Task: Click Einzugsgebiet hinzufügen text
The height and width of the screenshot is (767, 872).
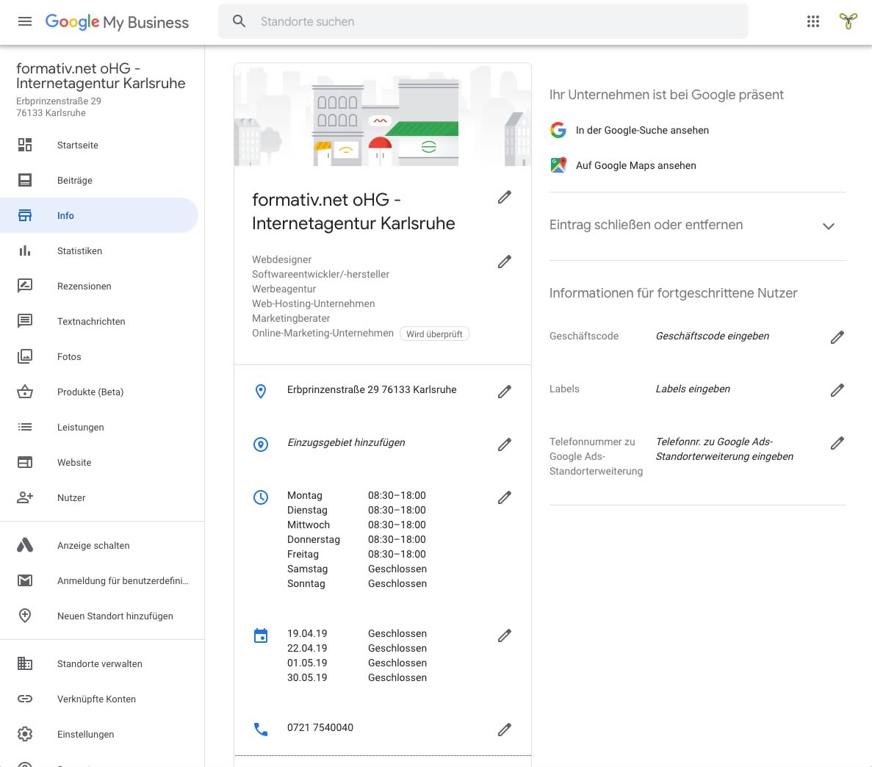Action: (x=346, y=442)
